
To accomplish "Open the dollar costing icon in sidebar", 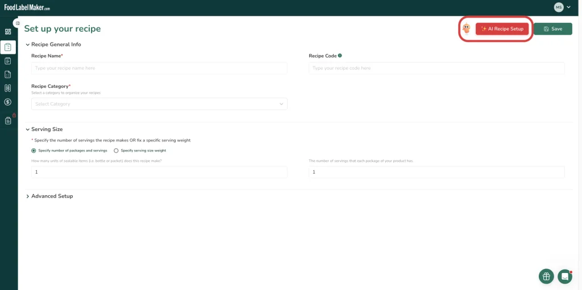I will tap(8, 102).
